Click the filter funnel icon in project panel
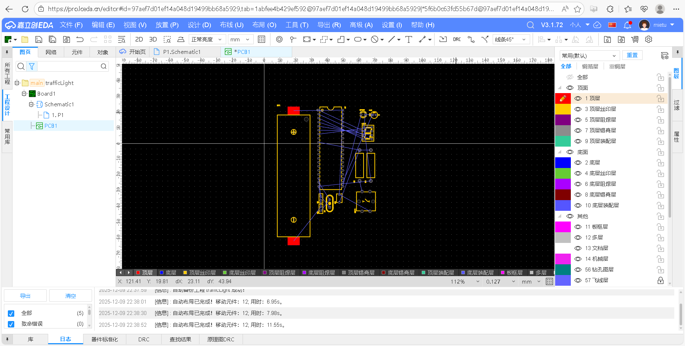 32,66
